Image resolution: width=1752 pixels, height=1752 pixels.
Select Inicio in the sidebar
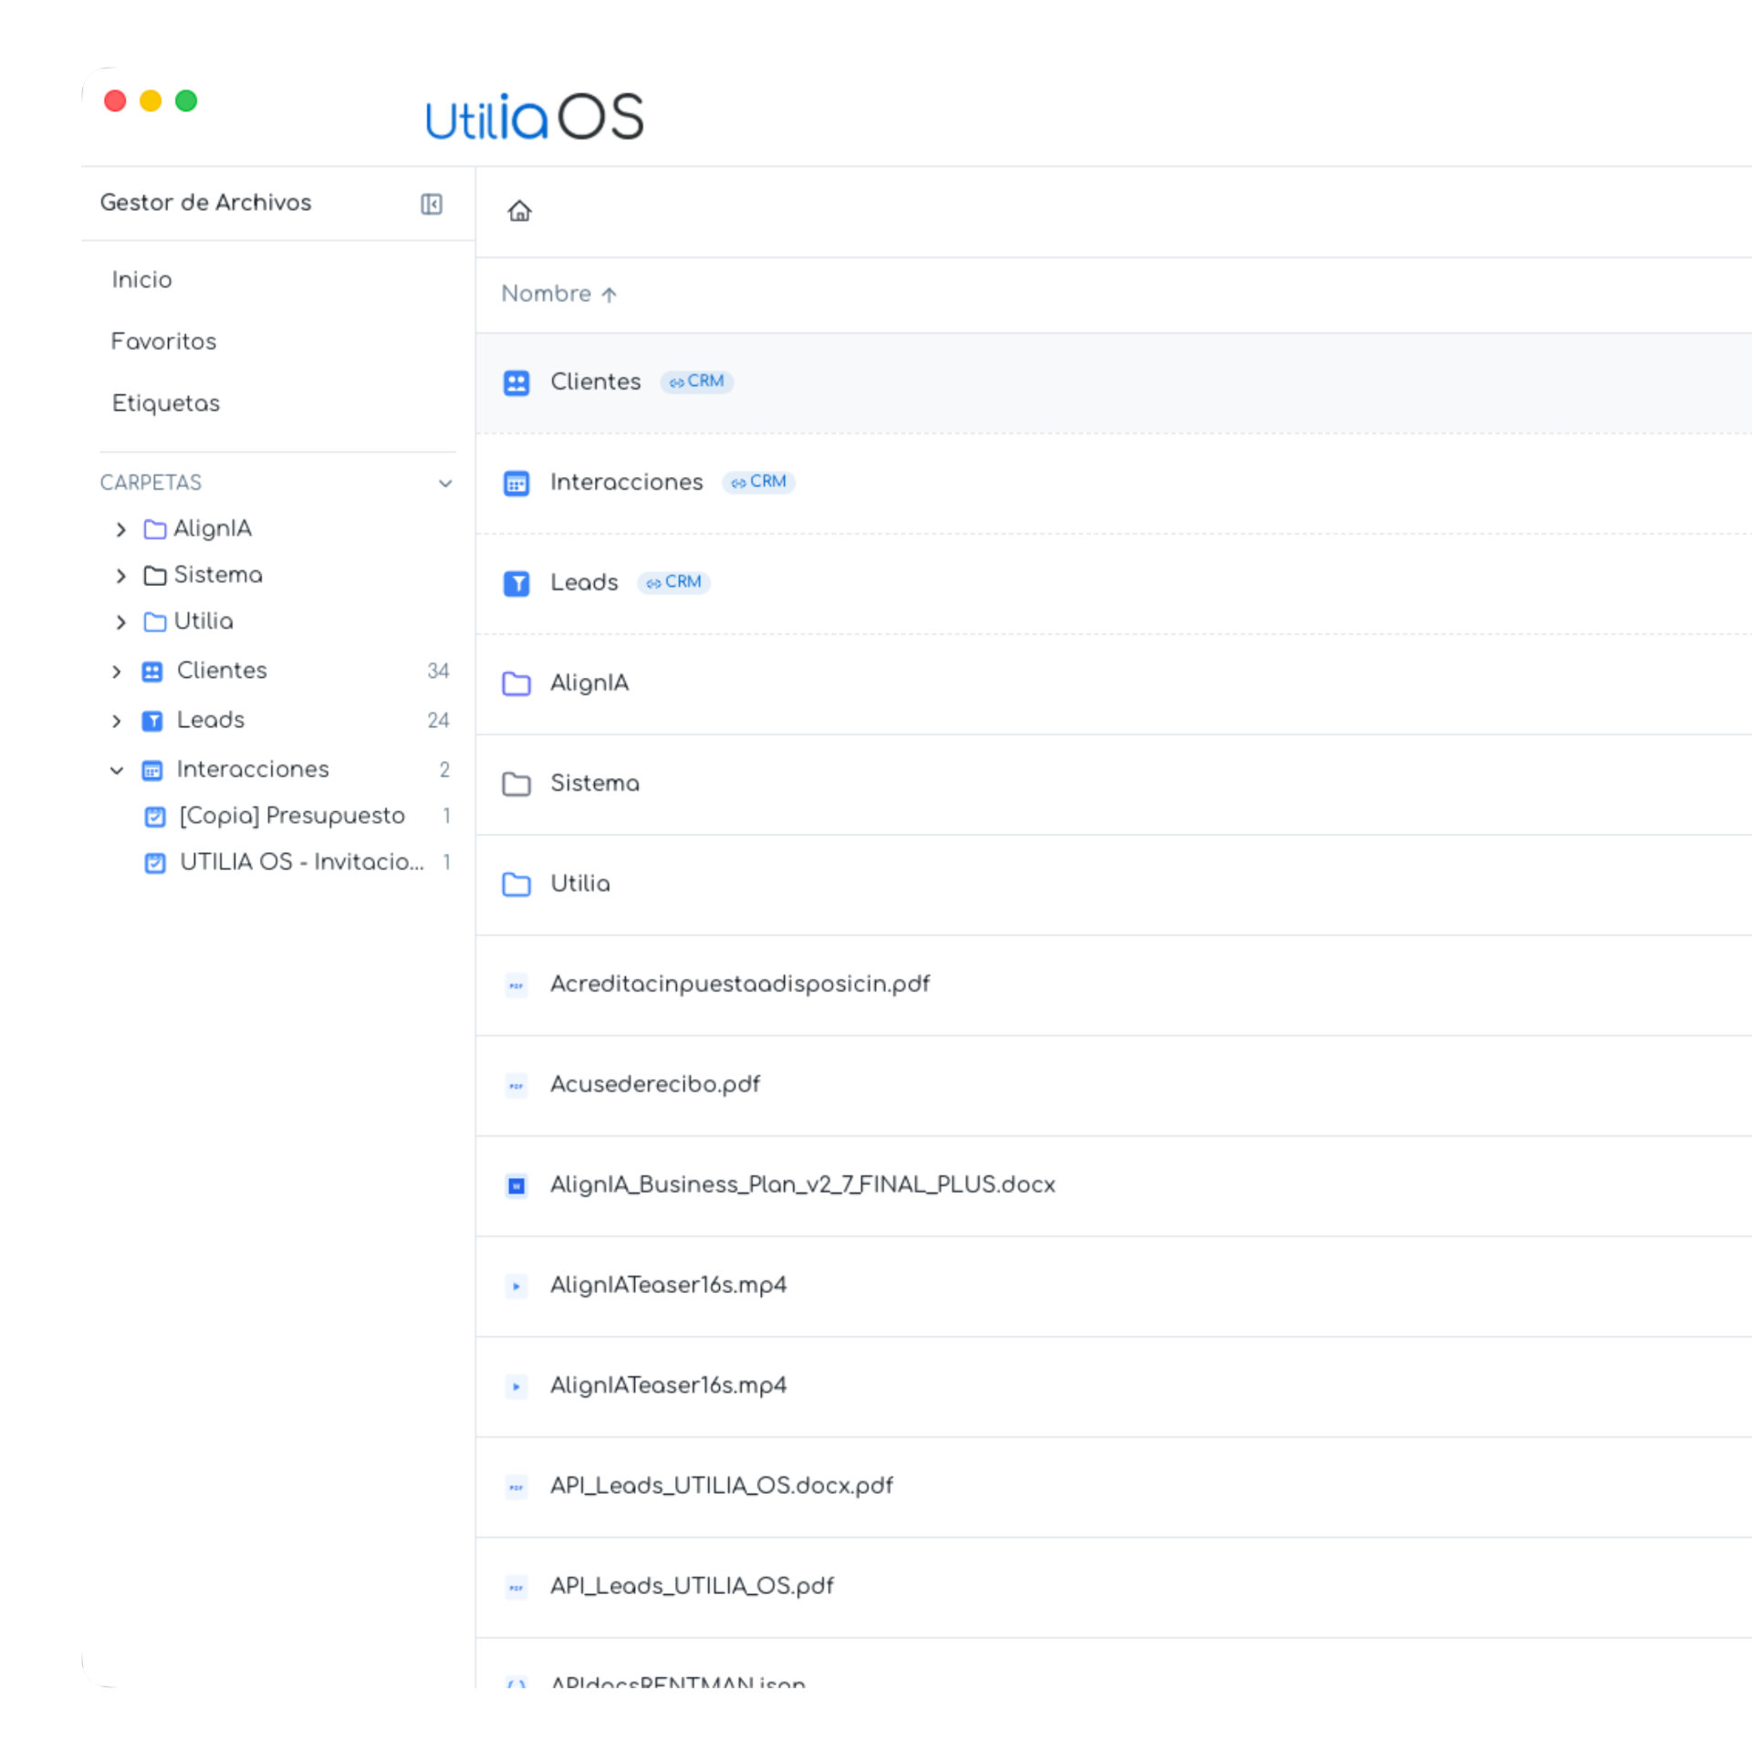click(x=141, y=280)
